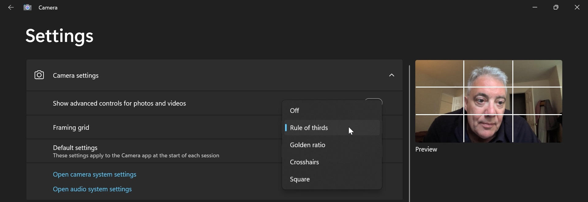Collapse the Camera settings section chevron
The image size is (588, 202).
(391, 75)
